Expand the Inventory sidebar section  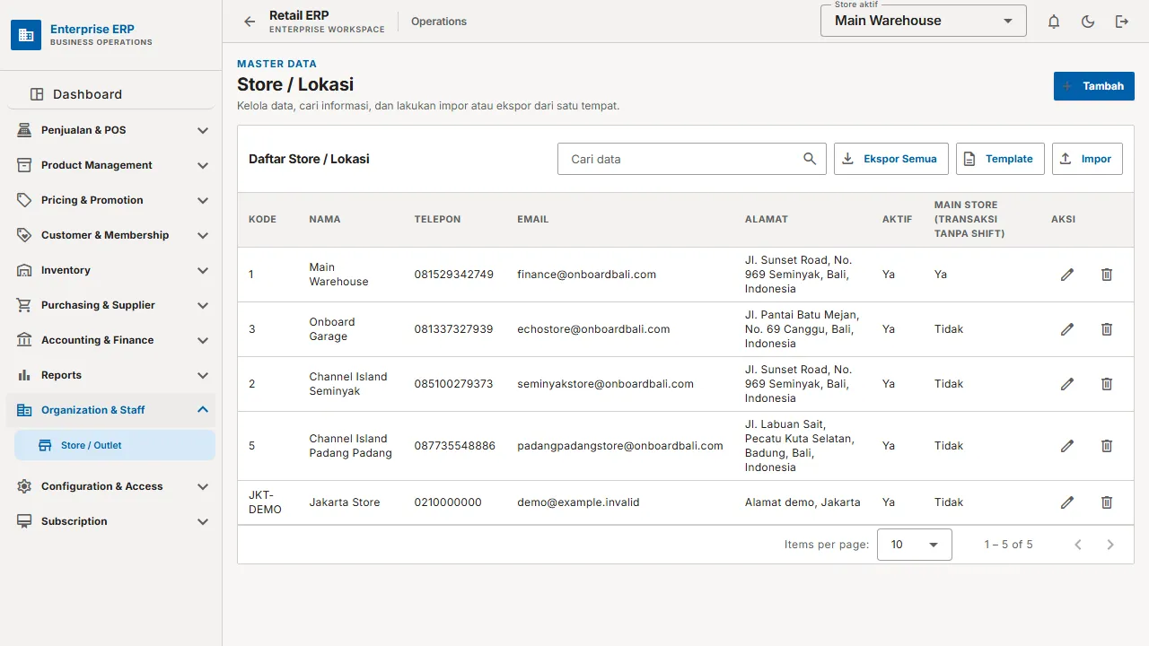(114, 270)
